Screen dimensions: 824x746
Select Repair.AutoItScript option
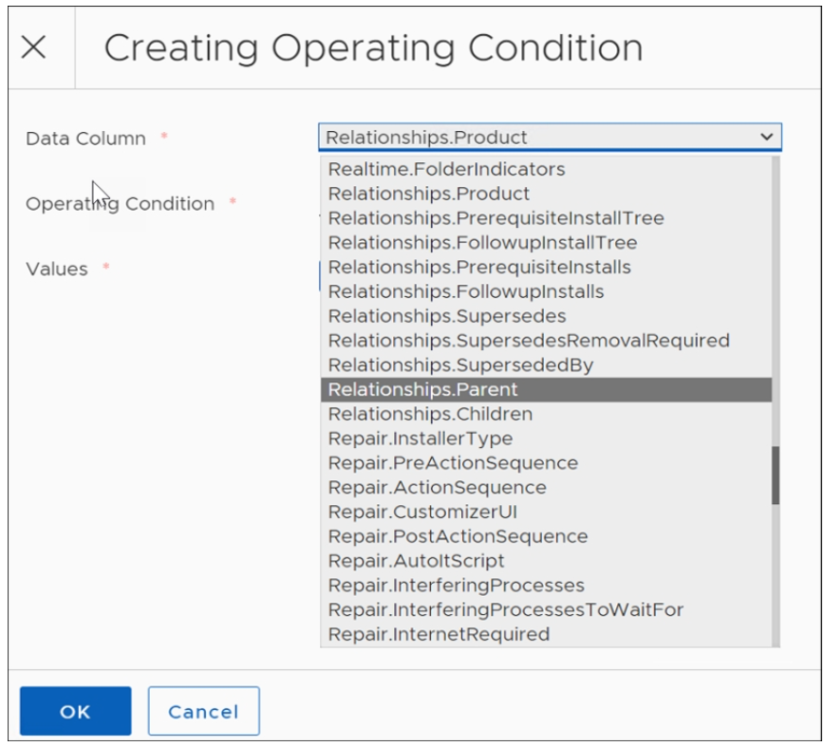pos(416,561)
